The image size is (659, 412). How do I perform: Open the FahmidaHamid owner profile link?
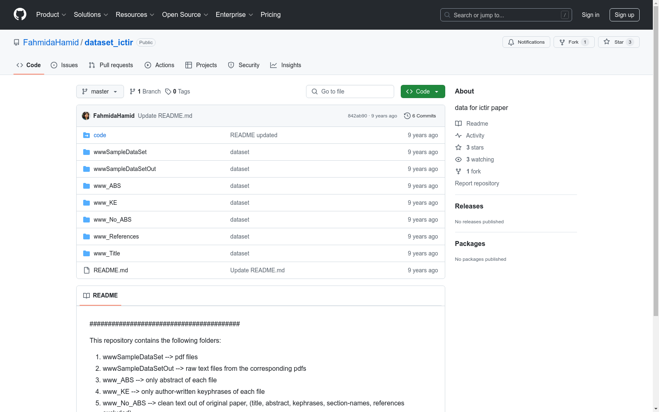coord(51,42)
